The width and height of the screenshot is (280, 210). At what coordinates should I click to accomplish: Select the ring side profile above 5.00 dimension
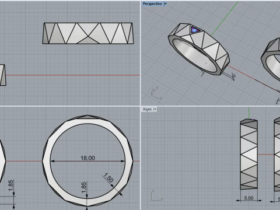point(249,154)
